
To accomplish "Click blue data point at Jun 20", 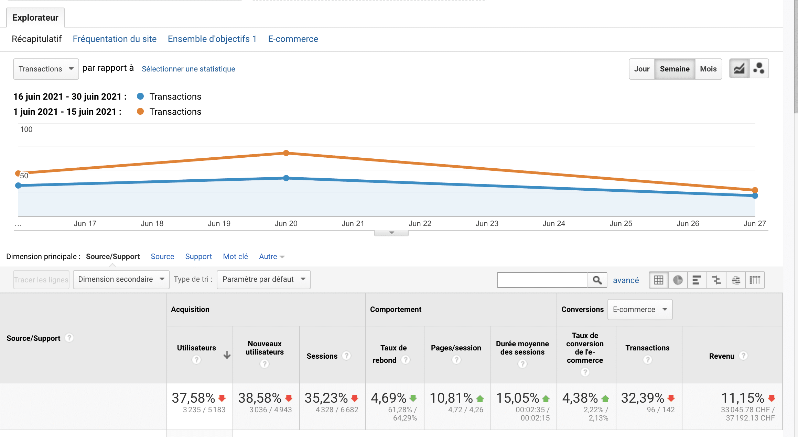I will click(x=286, y=178).
